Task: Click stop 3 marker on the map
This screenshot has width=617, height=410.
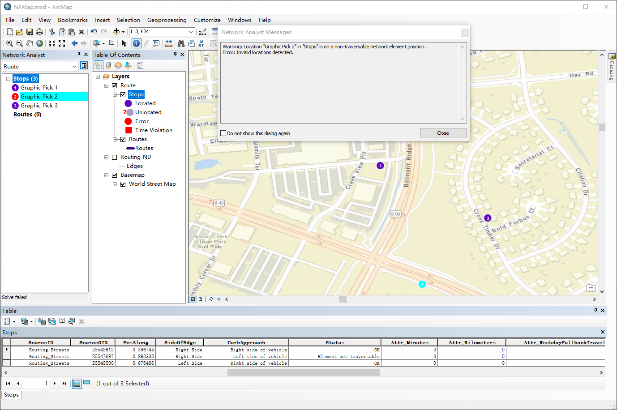Action: [488, 218]
